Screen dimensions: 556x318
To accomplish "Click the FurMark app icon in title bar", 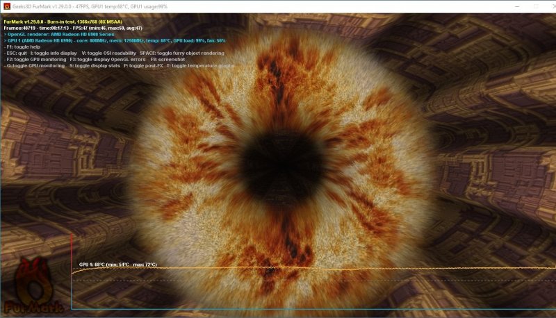I will tap(6, 6).
